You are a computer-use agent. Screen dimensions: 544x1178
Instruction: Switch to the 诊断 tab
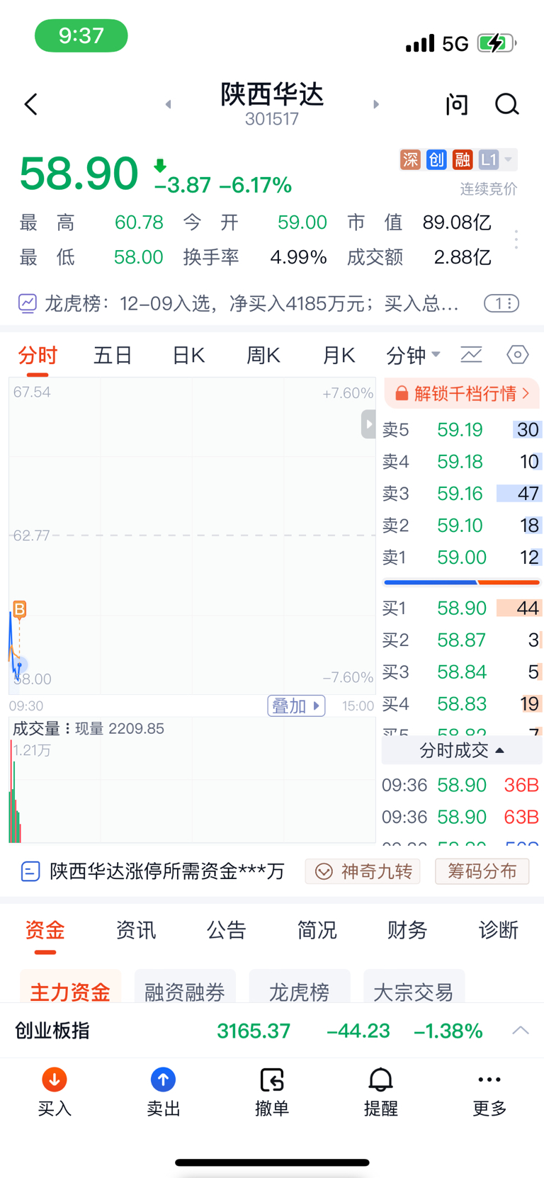pyautogui.click(x=499, y=930)
